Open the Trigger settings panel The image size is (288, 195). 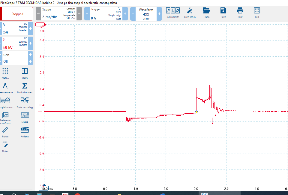coord(106,14)
